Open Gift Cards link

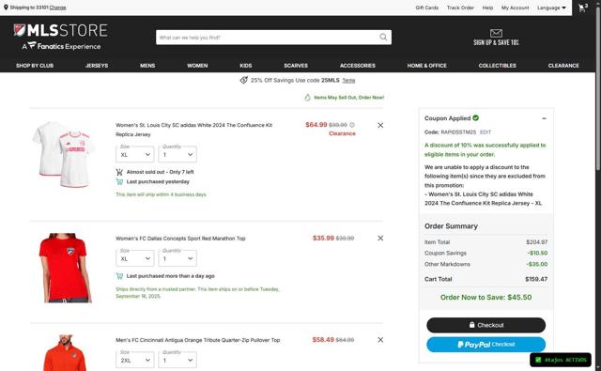click(427, 8)
